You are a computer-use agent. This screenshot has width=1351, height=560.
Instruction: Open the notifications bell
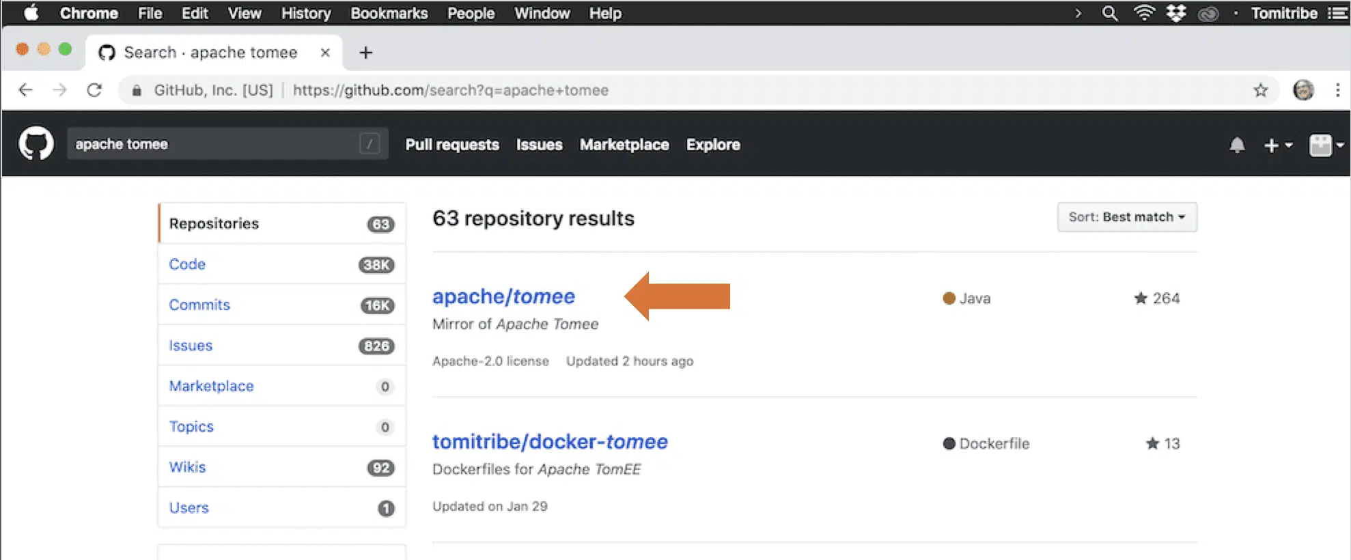[1237, 145]
